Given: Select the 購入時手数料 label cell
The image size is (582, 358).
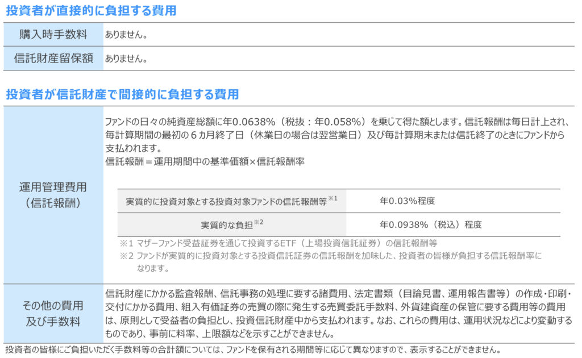Looking at the screenshot, I should 53,35.
